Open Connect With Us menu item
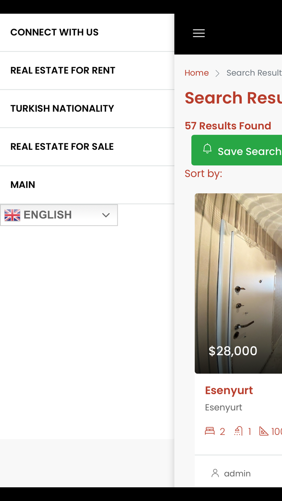This screenshot has height=501, width=282. (54, 33)
